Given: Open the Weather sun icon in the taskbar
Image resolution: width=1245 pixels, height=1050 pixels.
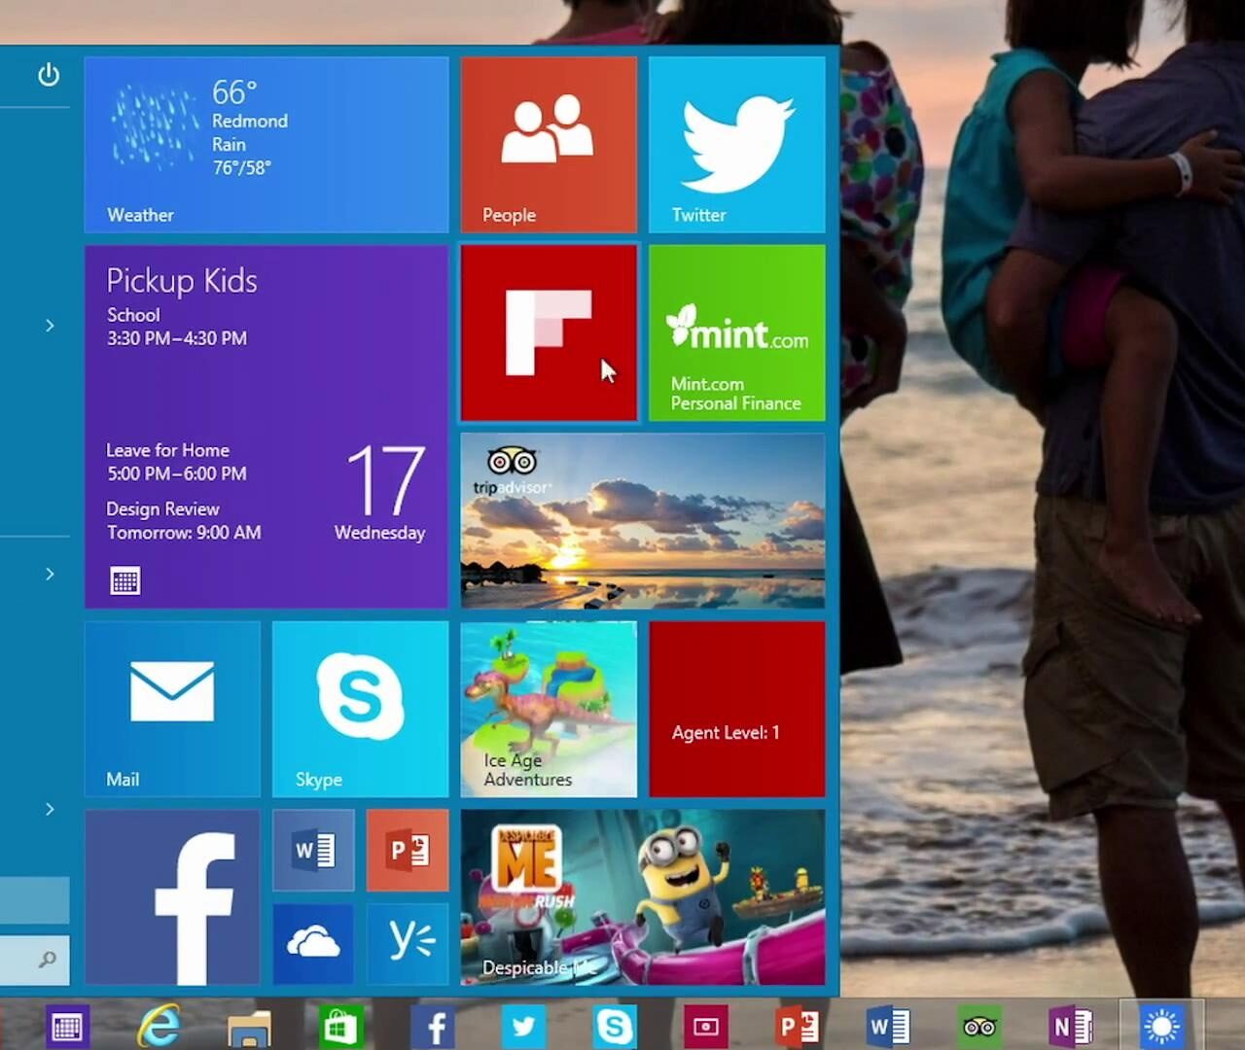Looking at the screenshot, I should coord(1161,1026).
